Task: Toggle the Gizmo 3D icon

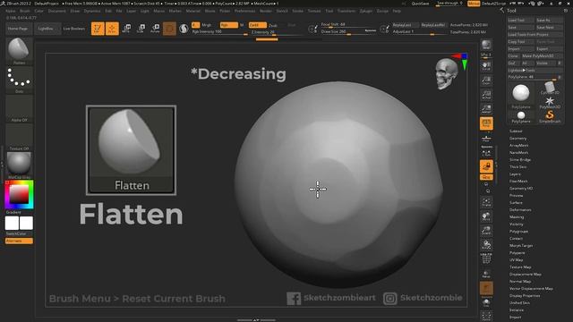Action: coord(169,29)
